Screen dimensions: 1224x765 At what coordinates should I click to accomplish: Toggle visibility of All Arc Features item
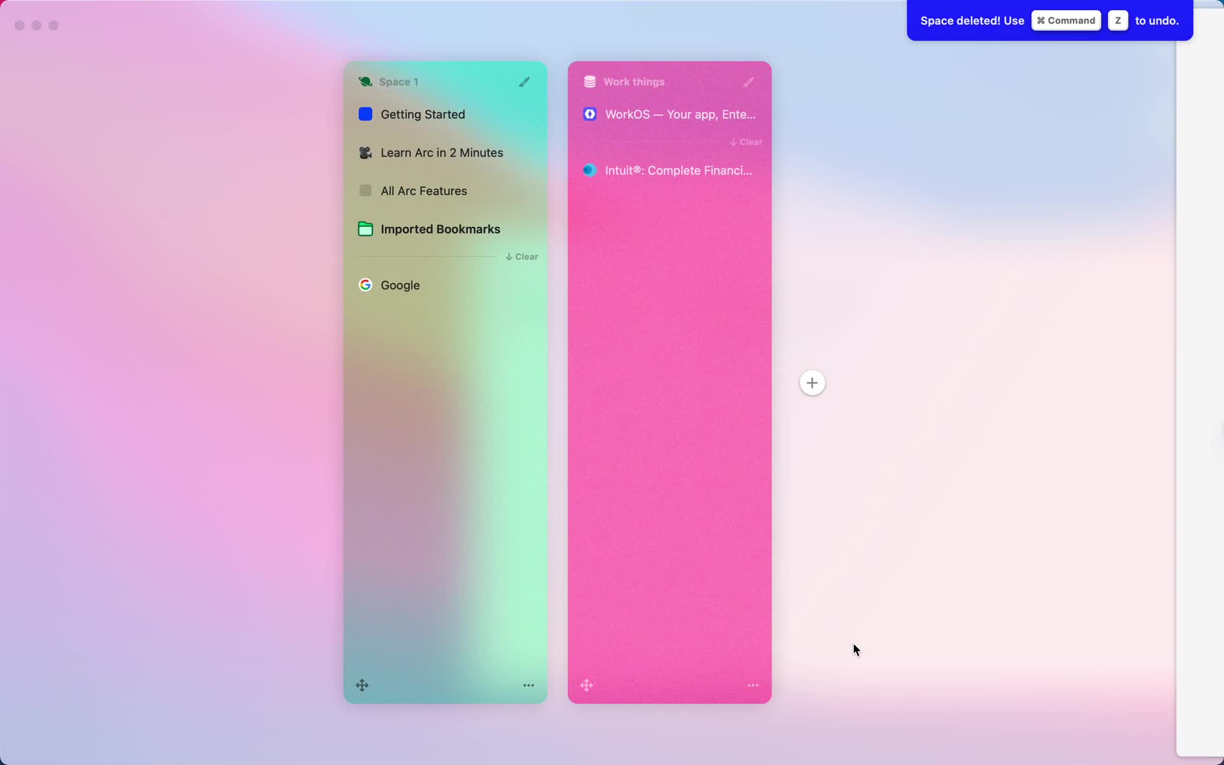pyautogui.click(x=365, y=191)
